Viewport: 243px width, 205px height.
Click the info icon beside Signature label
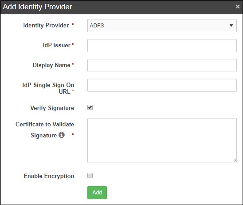(62, 135)
